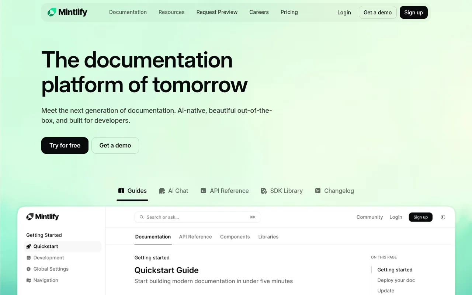Click the API Reference terminal icon
The width and height of the screenshot is (472, 295).
point(203,191)
